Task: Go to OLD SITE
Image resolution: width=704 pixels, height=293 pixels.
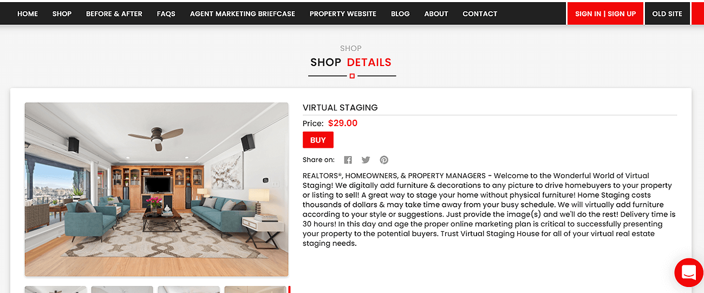Action: click(667, 14)
